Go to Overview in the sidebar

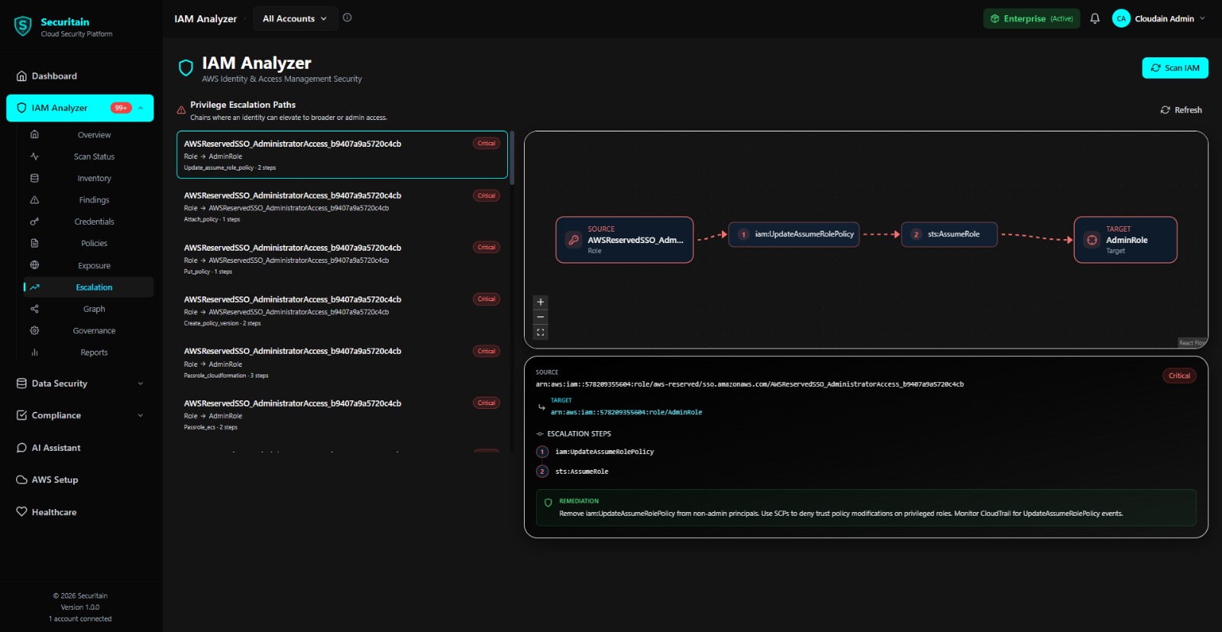tap(94, 135)
